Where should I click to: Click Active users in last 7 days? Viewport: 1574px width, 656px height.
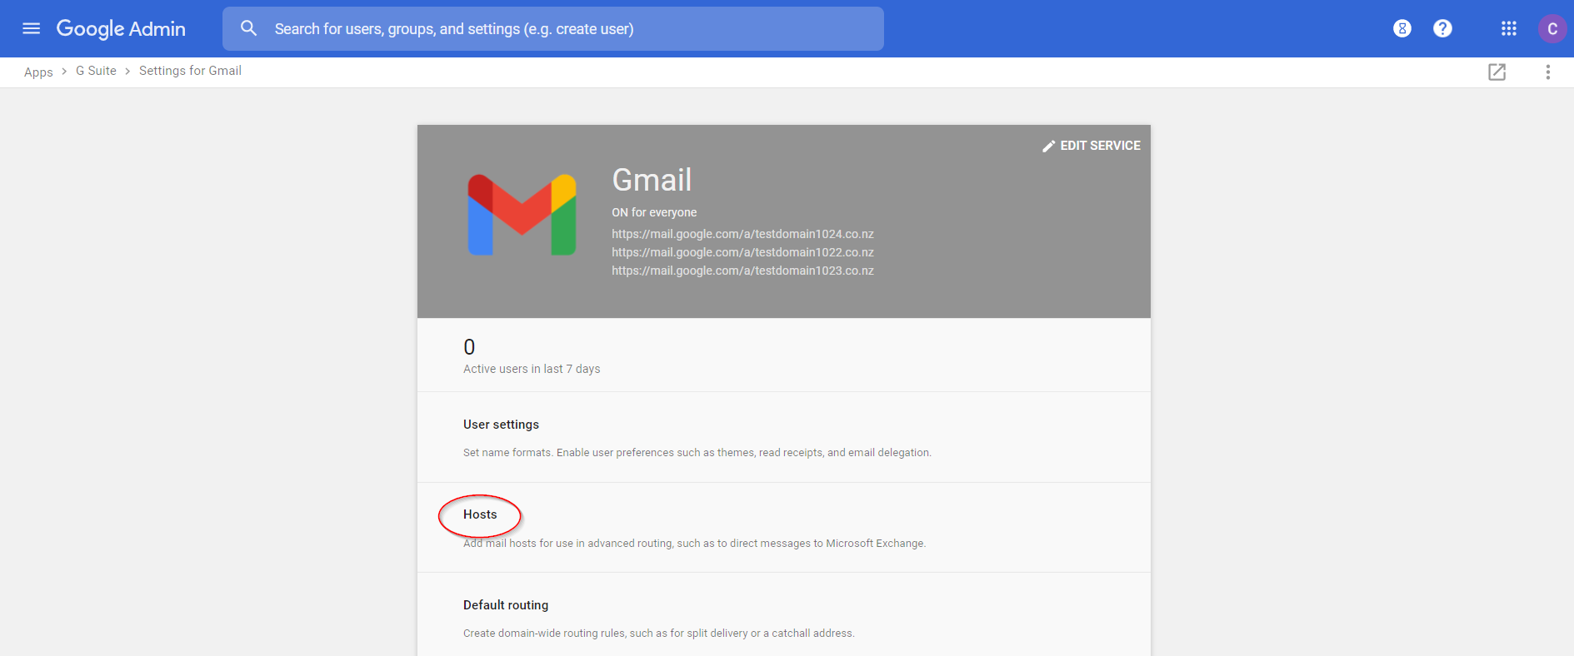pyautogui.click(x=532, y=369)
